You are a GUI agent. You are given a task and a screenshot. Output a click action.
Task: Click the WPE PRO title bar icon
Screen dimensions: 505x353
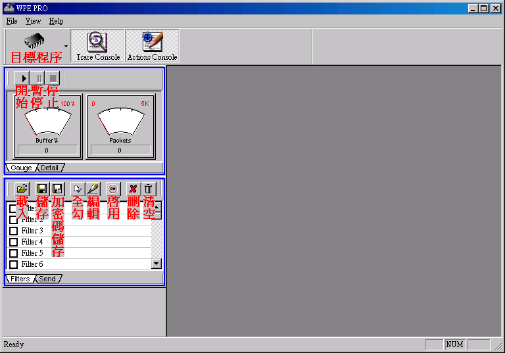click(9, 8)
